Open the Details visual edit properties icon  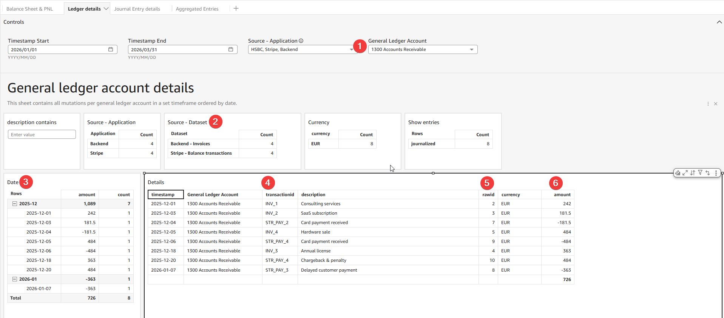tap(678, 173)
